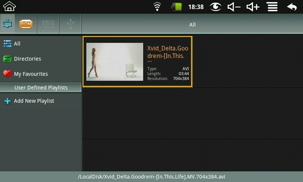The height and width of the screenshot is (182, 303).
Task: Switch to USB storage source
Action: pos(70,24)
